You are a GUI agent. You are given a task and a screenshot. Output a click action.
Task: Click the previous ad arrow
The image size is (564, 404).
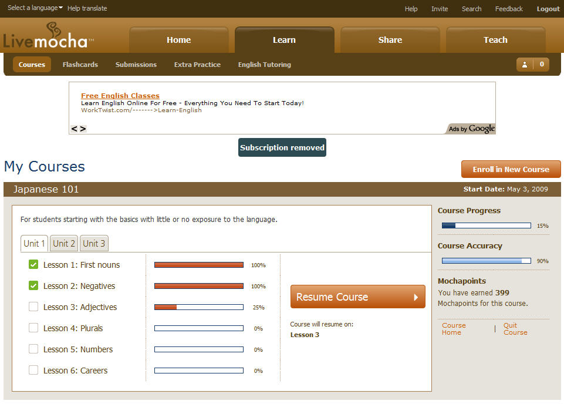pos(75,129)
